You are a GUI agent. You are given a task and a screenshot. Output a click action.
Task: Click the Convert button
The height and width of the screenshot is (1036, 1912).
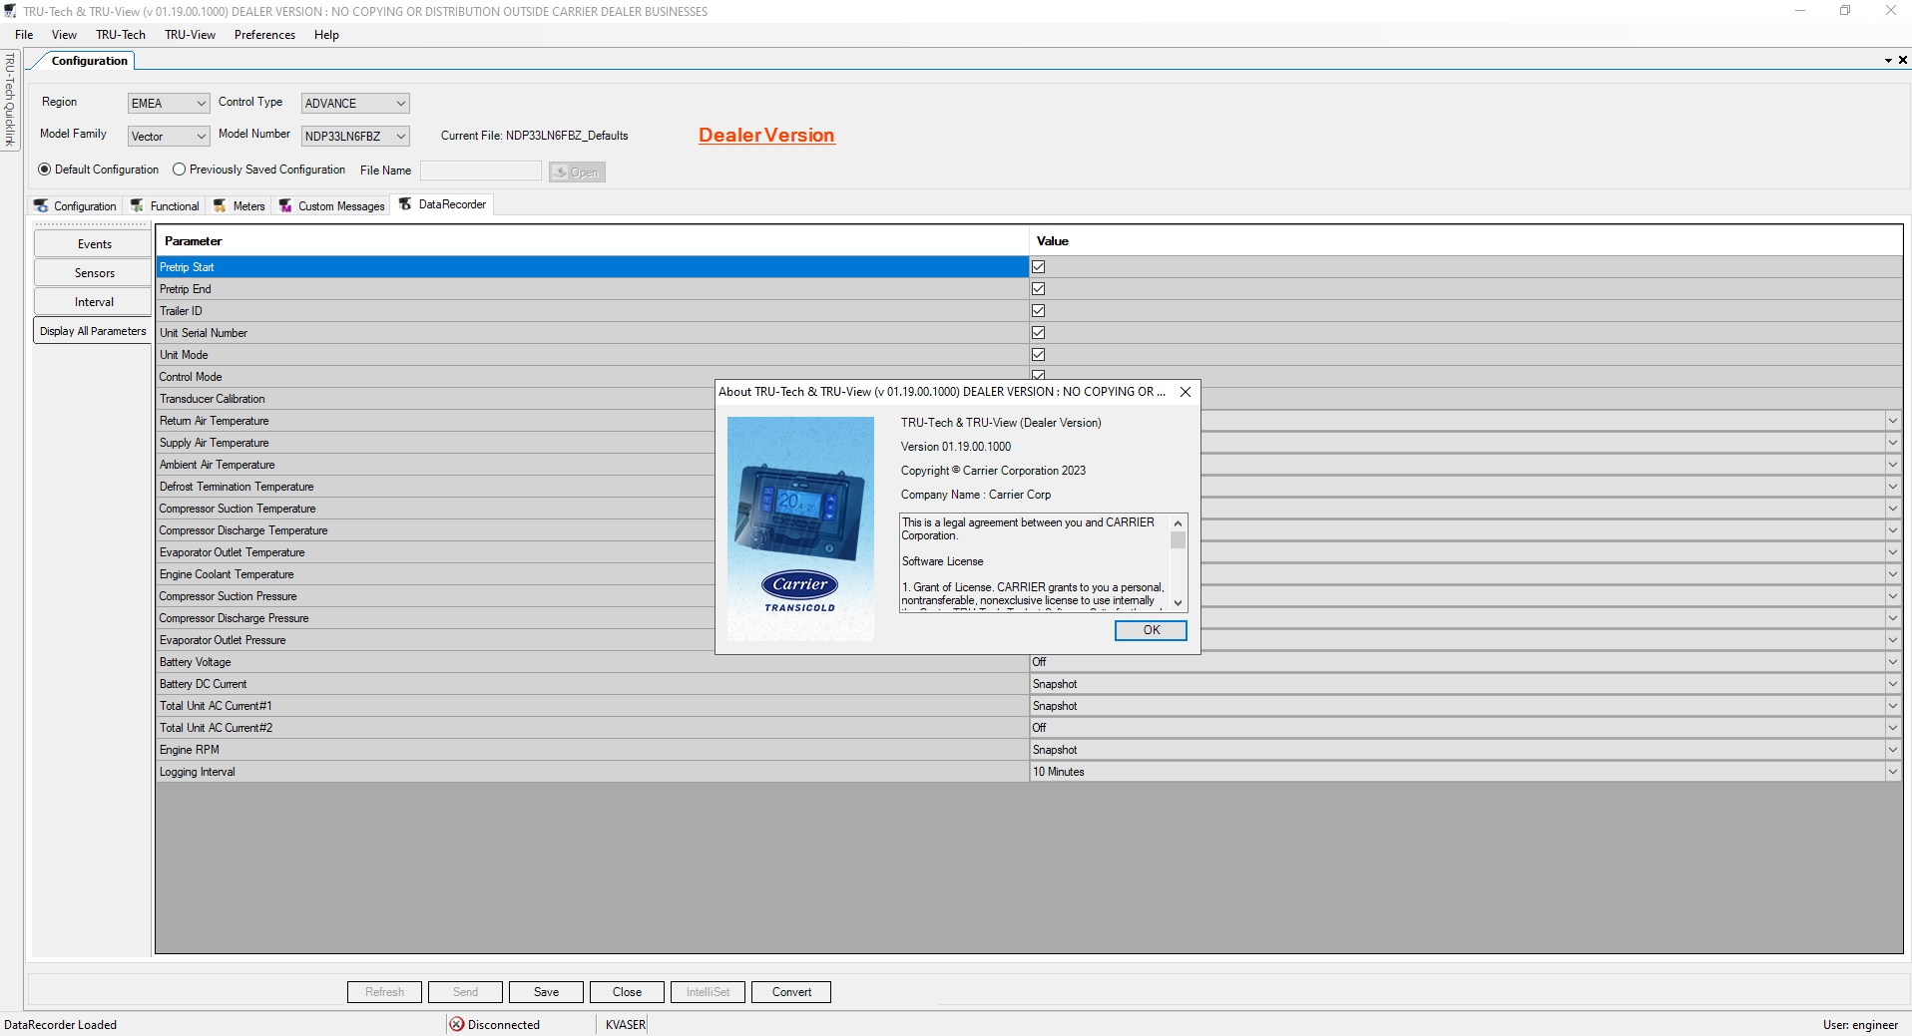(789, 991)
